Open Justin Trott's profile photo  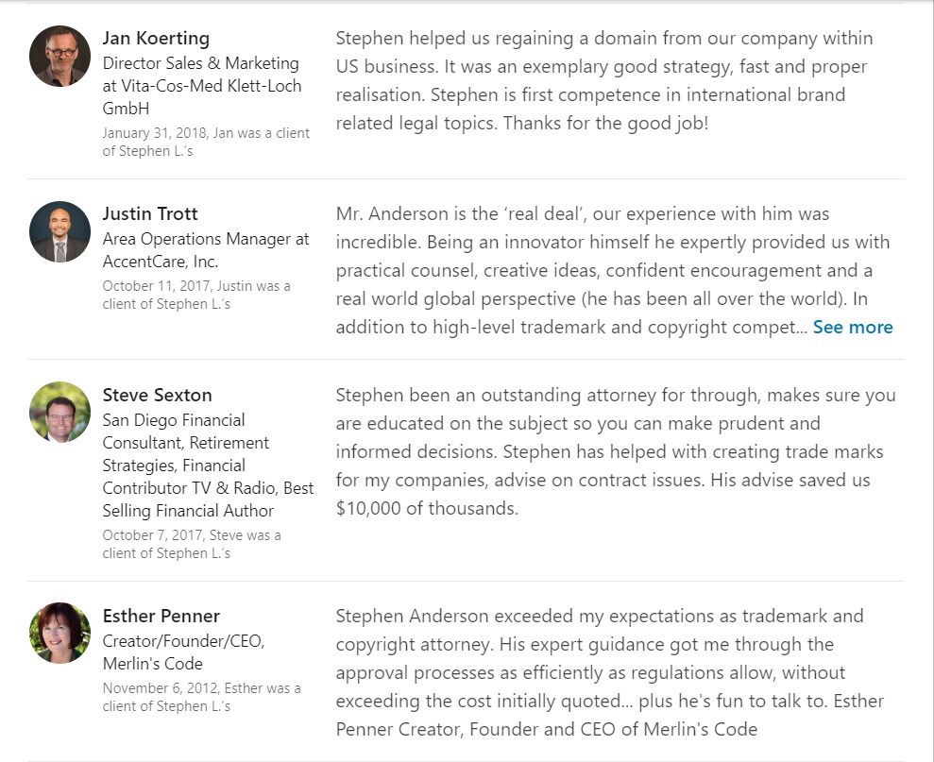coord(59,231)
